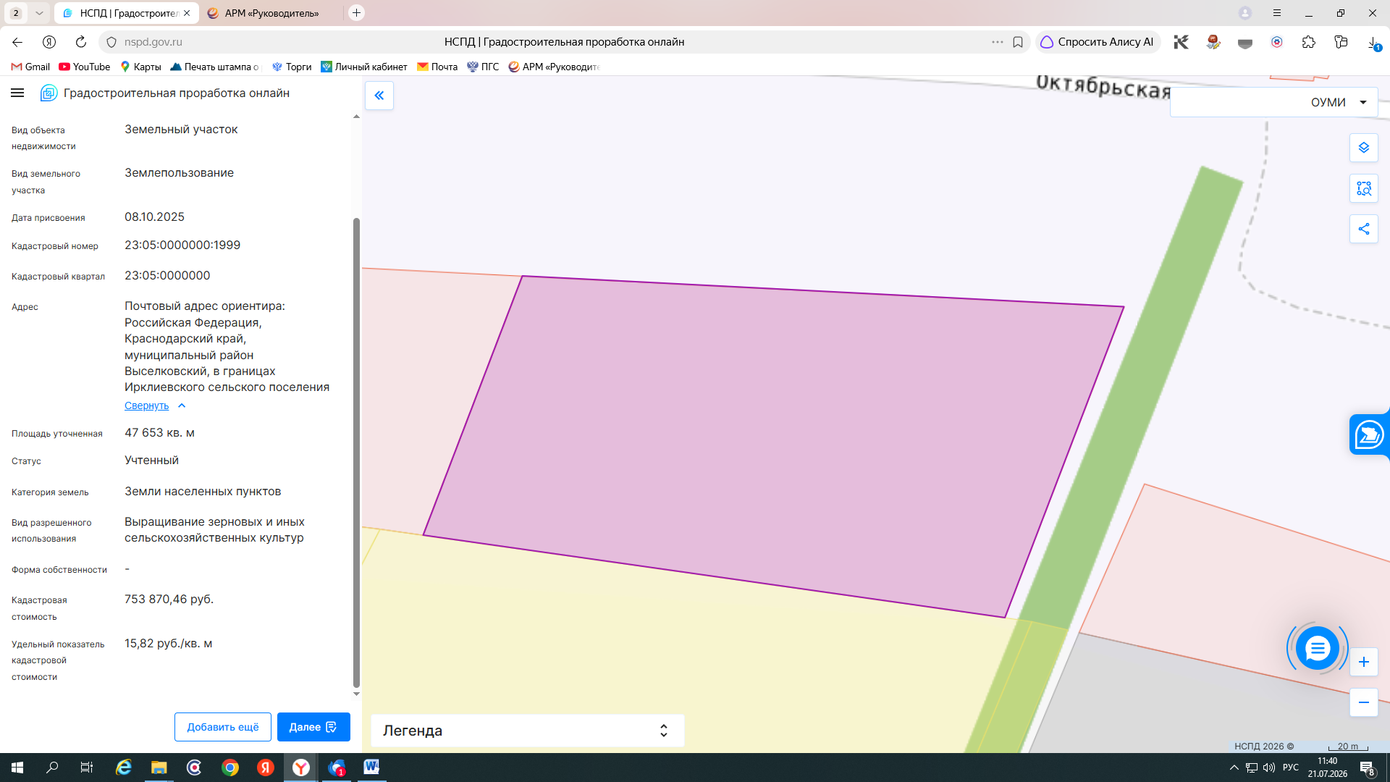Screen dimensions: 1390x782
Task: Open the hamburger main menu
Action: 18,93
